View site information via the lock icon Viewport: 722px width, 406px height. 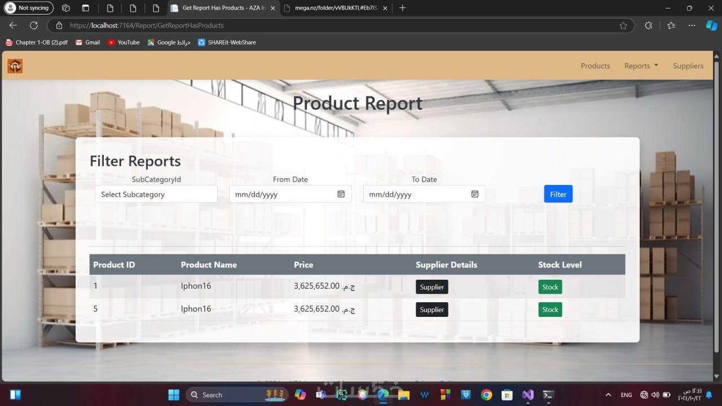(59, 25)
